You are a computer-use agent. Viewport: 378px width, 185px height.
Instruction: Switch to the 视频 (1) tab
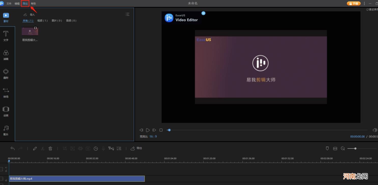tap(42, 21)
